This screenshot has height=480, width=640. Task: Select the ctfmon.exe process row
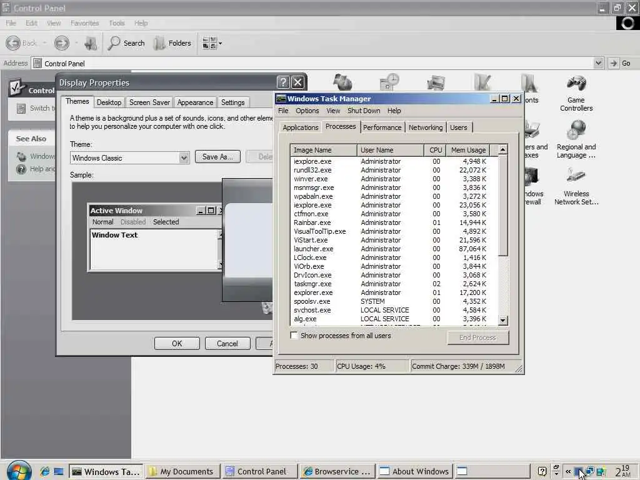click(x=394, y=214)
